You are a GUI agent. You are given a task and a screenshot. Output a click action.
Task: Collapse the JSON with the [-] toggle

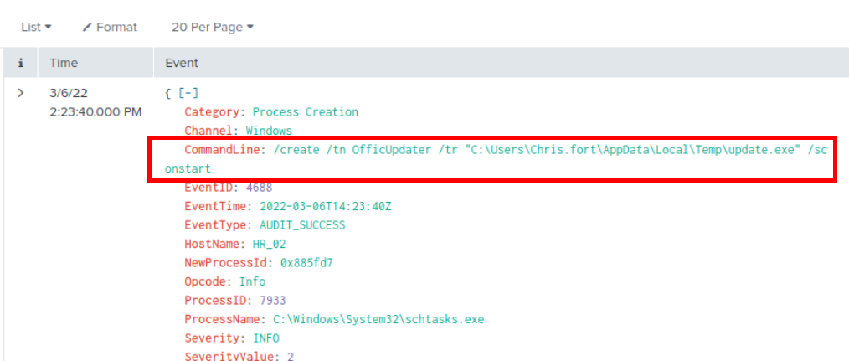pos(188,93)
